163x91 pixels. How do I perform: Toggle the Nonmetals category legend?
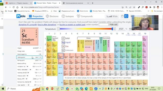click(106, 38)
